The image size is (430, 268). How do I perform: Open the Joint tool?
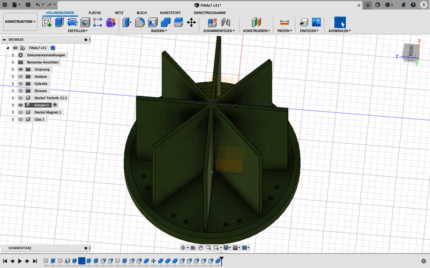226,22
